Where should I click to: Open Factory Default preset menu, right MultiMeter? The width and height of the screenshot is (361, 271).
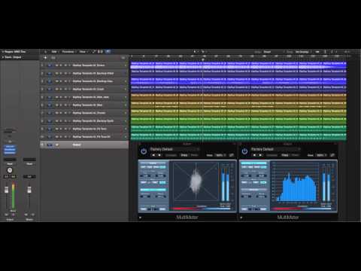pyautogui.click(x=276, y=149)
